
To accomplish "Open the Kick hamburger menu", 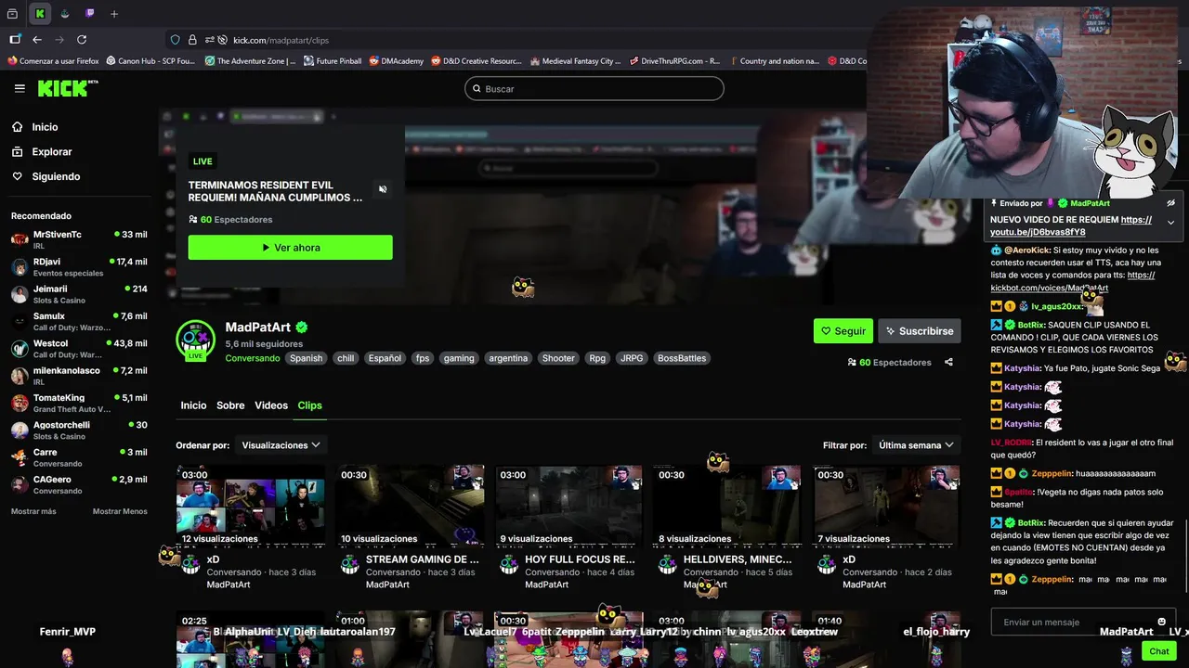I will coord(20,88).
